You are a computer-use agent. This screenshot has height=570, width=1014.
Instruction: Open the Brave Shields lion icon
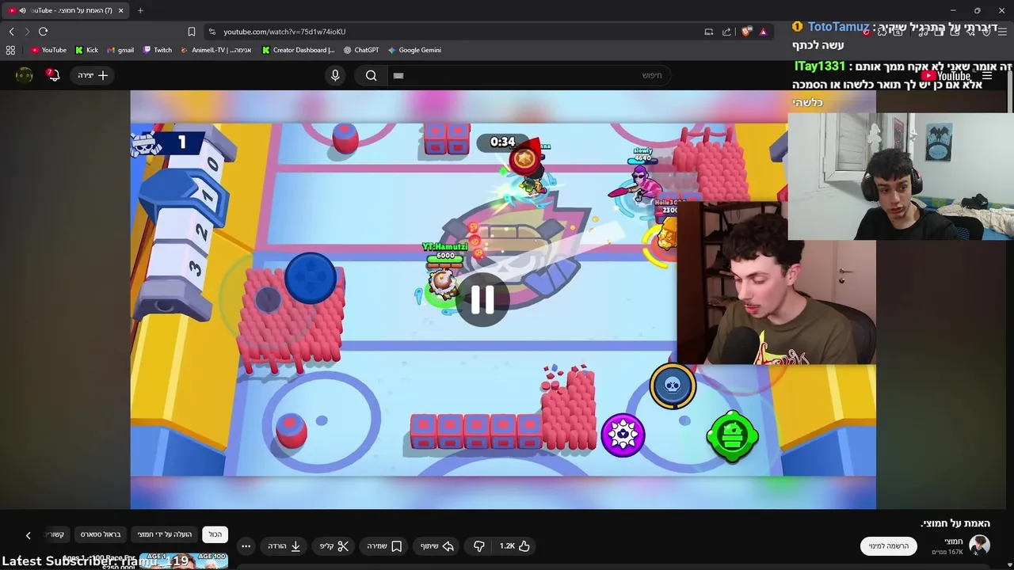pyautogui.click(x=746, y=32)
